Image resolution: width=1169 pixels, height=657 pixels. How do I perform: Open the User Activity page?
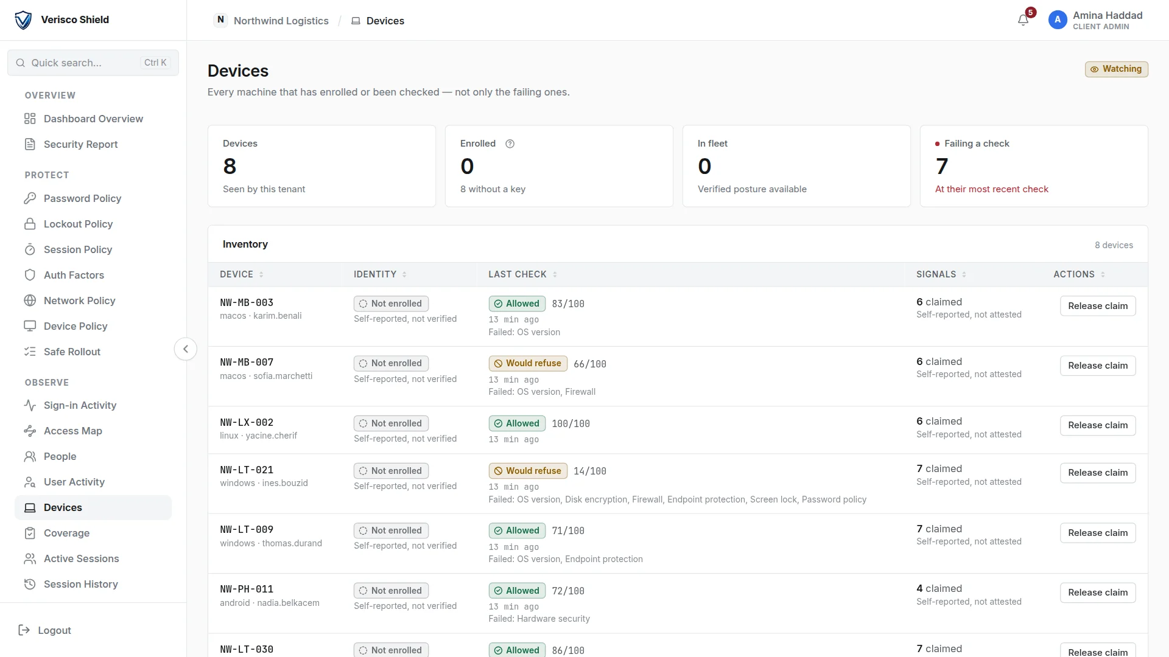(x=93, y=482)
